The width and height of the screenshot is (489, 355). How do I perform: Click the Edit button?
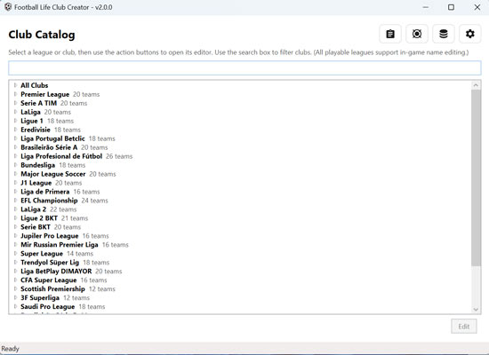pos(464,327)
